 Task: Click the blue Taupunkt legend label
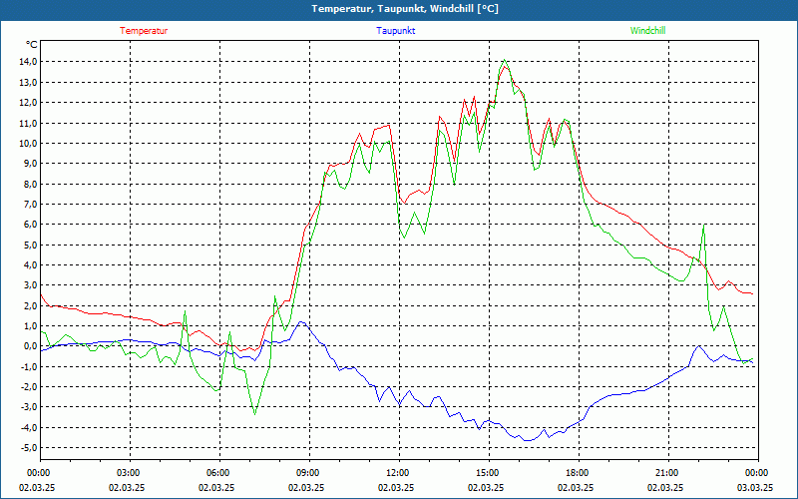pyautogui.click(x=395, y=31)
